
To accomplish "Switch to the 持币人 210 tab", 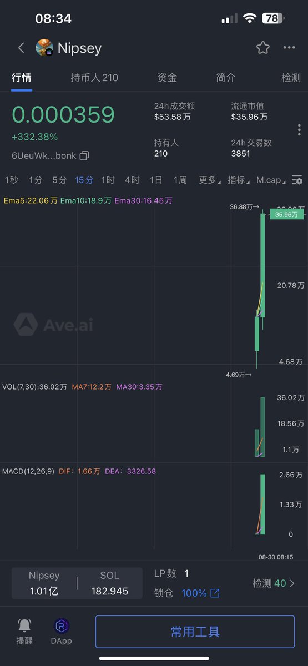I will (94, 78).
